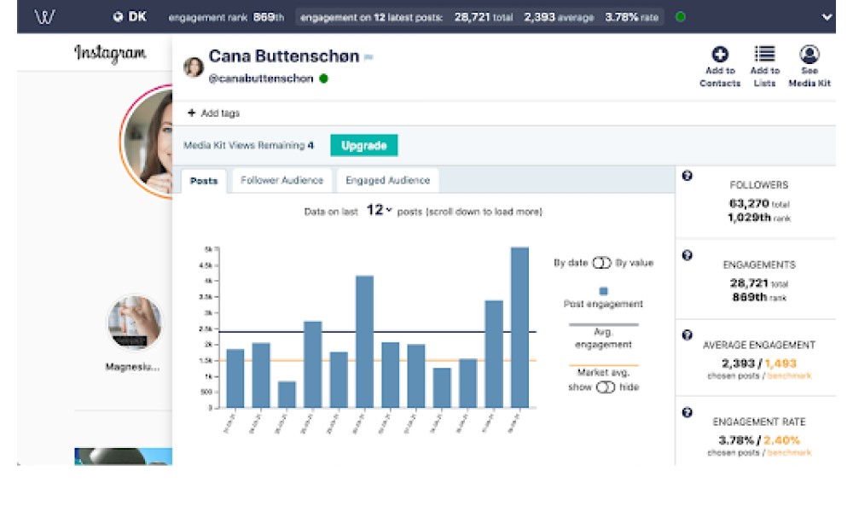Screen dimensions: 853x512
Task: Click the help icon beside AVERAGE ENGAGEMENT
Action: 687,335
